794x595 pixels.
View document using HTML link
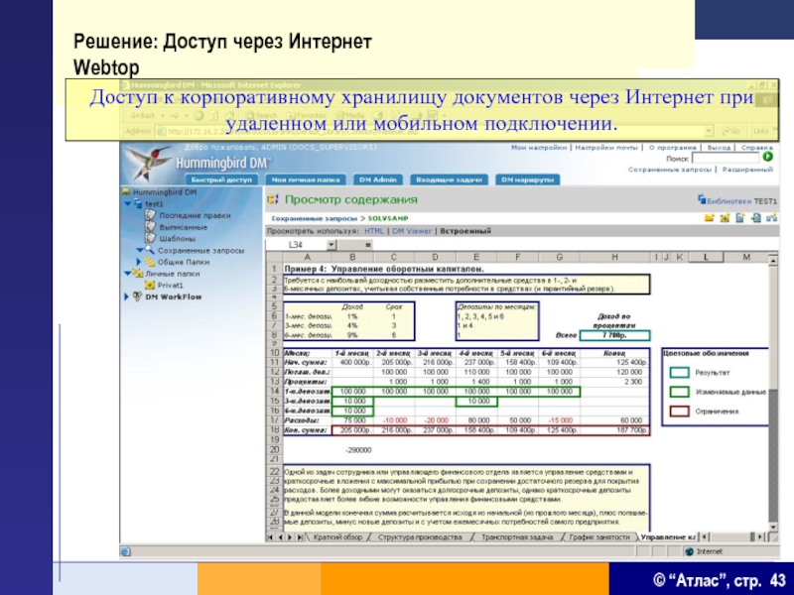tap(374, 231)
